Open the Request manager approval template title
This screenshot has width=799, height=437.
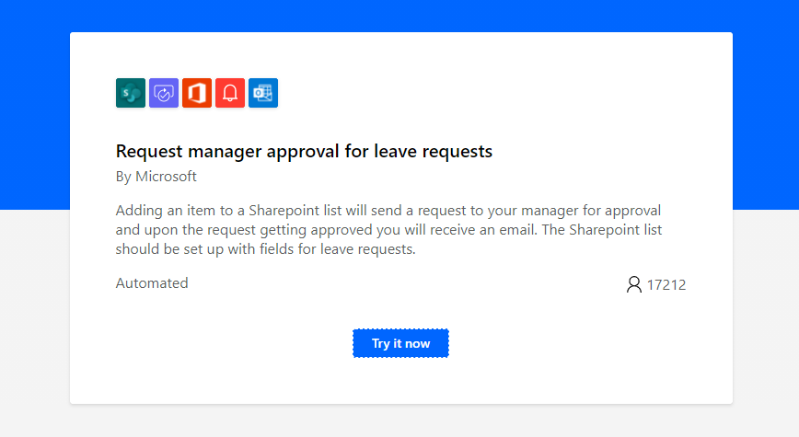click(x=304, y=151)
